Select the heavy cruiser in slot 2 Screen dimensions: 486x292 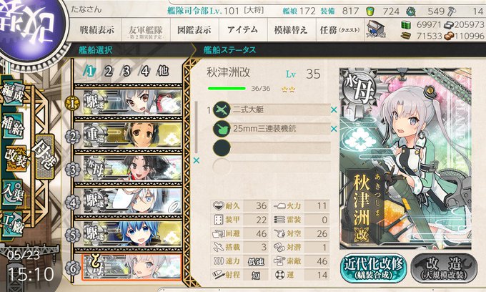coord(129,135)
